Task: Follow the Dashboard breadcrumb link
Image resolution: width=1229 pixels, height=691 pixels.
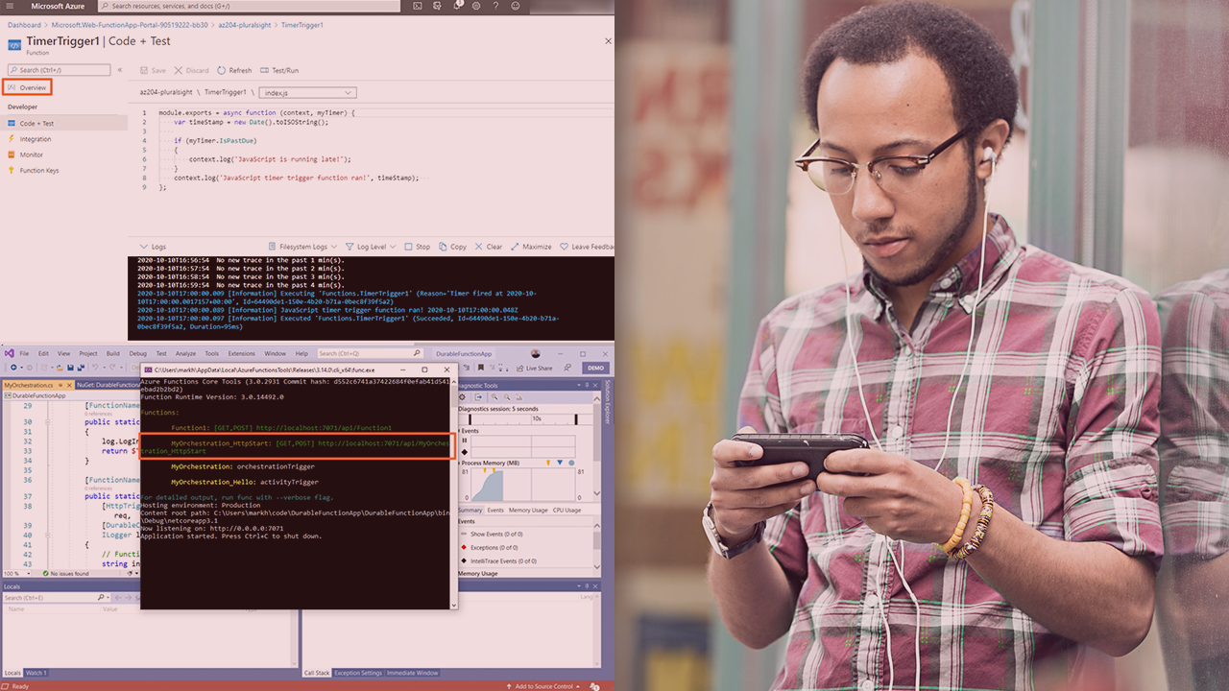Action: 24,24
